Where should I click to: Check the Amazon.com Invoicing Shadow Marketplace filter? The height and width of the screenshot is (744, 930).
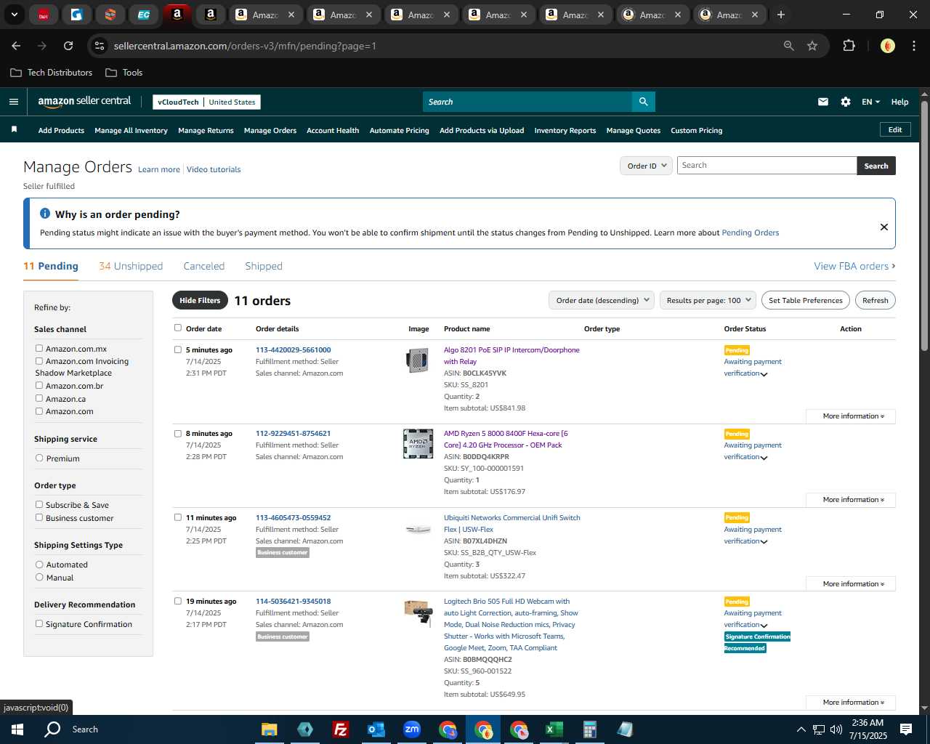click(x=39, y=360)
